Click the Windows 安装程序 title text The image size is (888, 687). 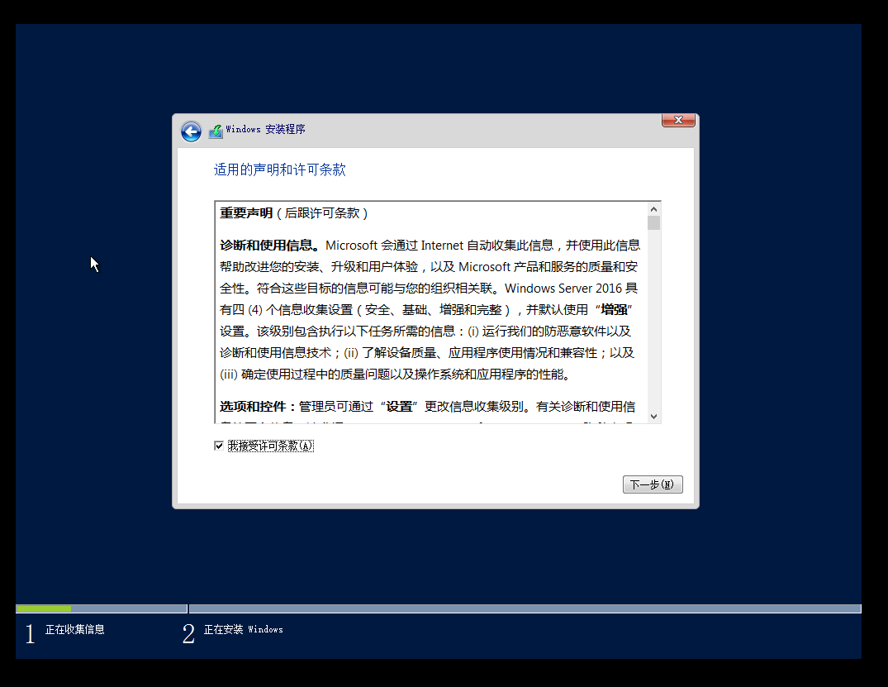pos(265,129)
